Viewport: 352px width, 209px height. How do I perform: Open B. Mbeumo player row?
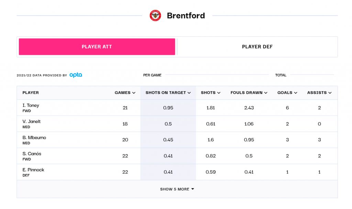[x=177, y=140]
